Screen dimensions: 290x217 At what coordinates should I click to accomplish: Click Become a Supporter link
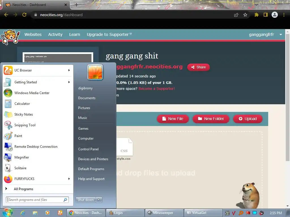click(x=156, y=88)
